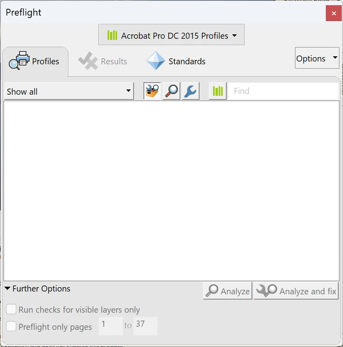Click the diamond icon for Standards
The height and width of the screenshot is (347, 343).
pos(156,61)
